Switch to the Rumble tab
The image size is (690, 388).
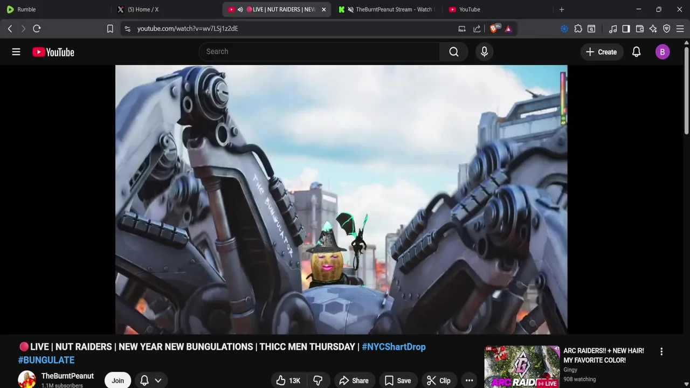coord(57,9)
